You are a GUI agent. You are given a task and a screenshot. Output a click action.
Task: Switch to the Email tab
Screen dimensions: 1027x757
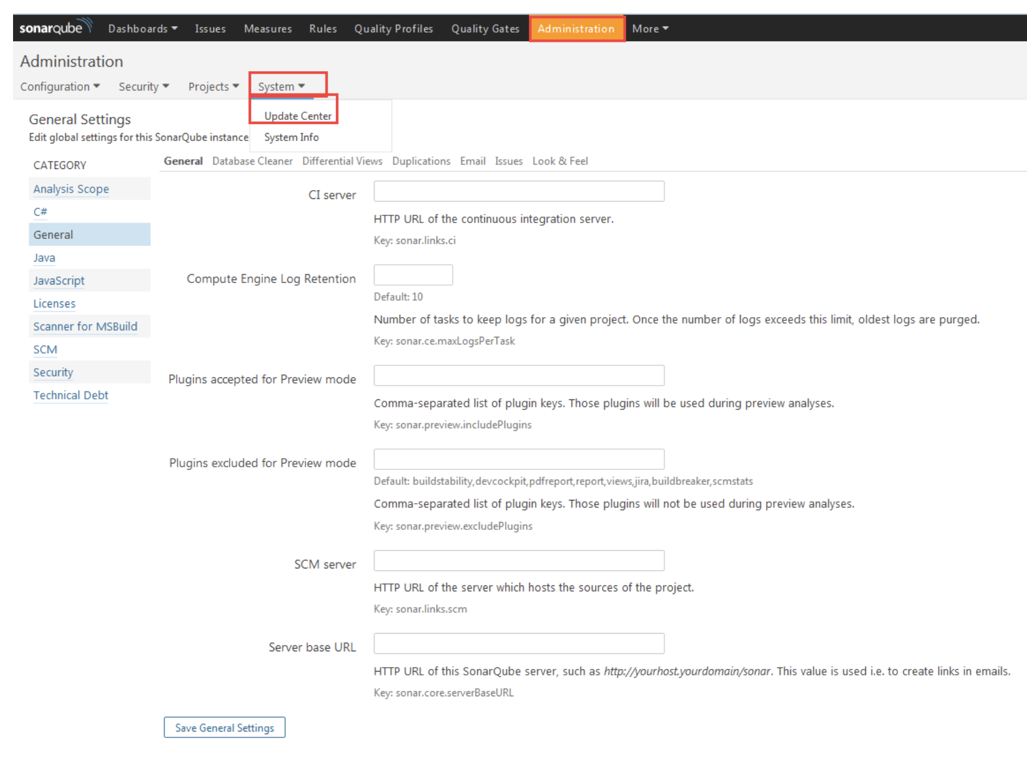472,161
